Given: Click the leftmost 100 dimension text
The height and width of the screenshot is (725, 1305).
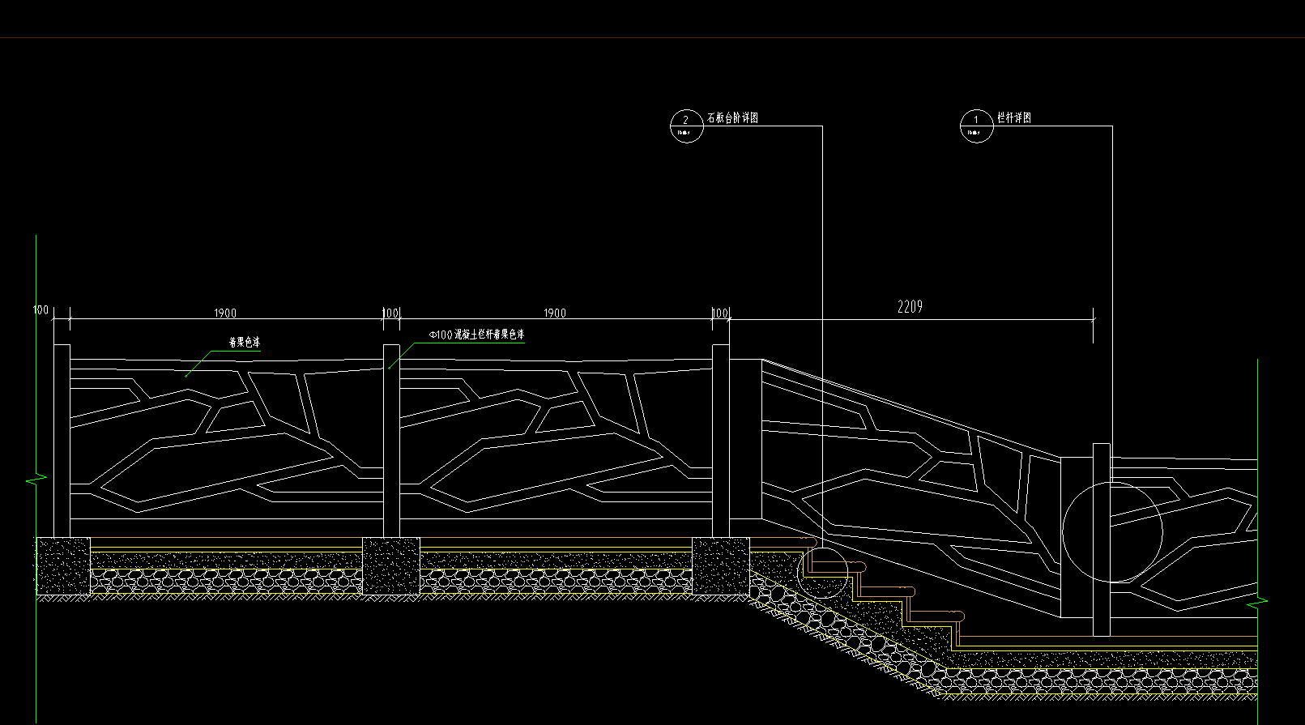Looking at the screenshot, I should pyautogui.click(x=41, y=310).
